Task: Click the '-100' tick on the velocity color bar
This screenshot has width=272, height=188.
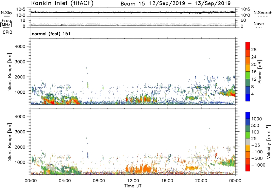Action: click(256, 152)
